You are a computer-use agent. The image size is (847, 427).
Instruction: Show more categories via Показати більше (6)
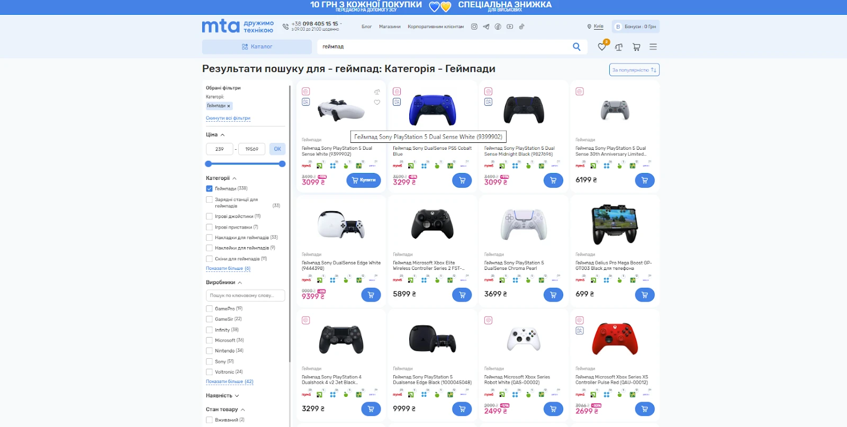[228, 268]
